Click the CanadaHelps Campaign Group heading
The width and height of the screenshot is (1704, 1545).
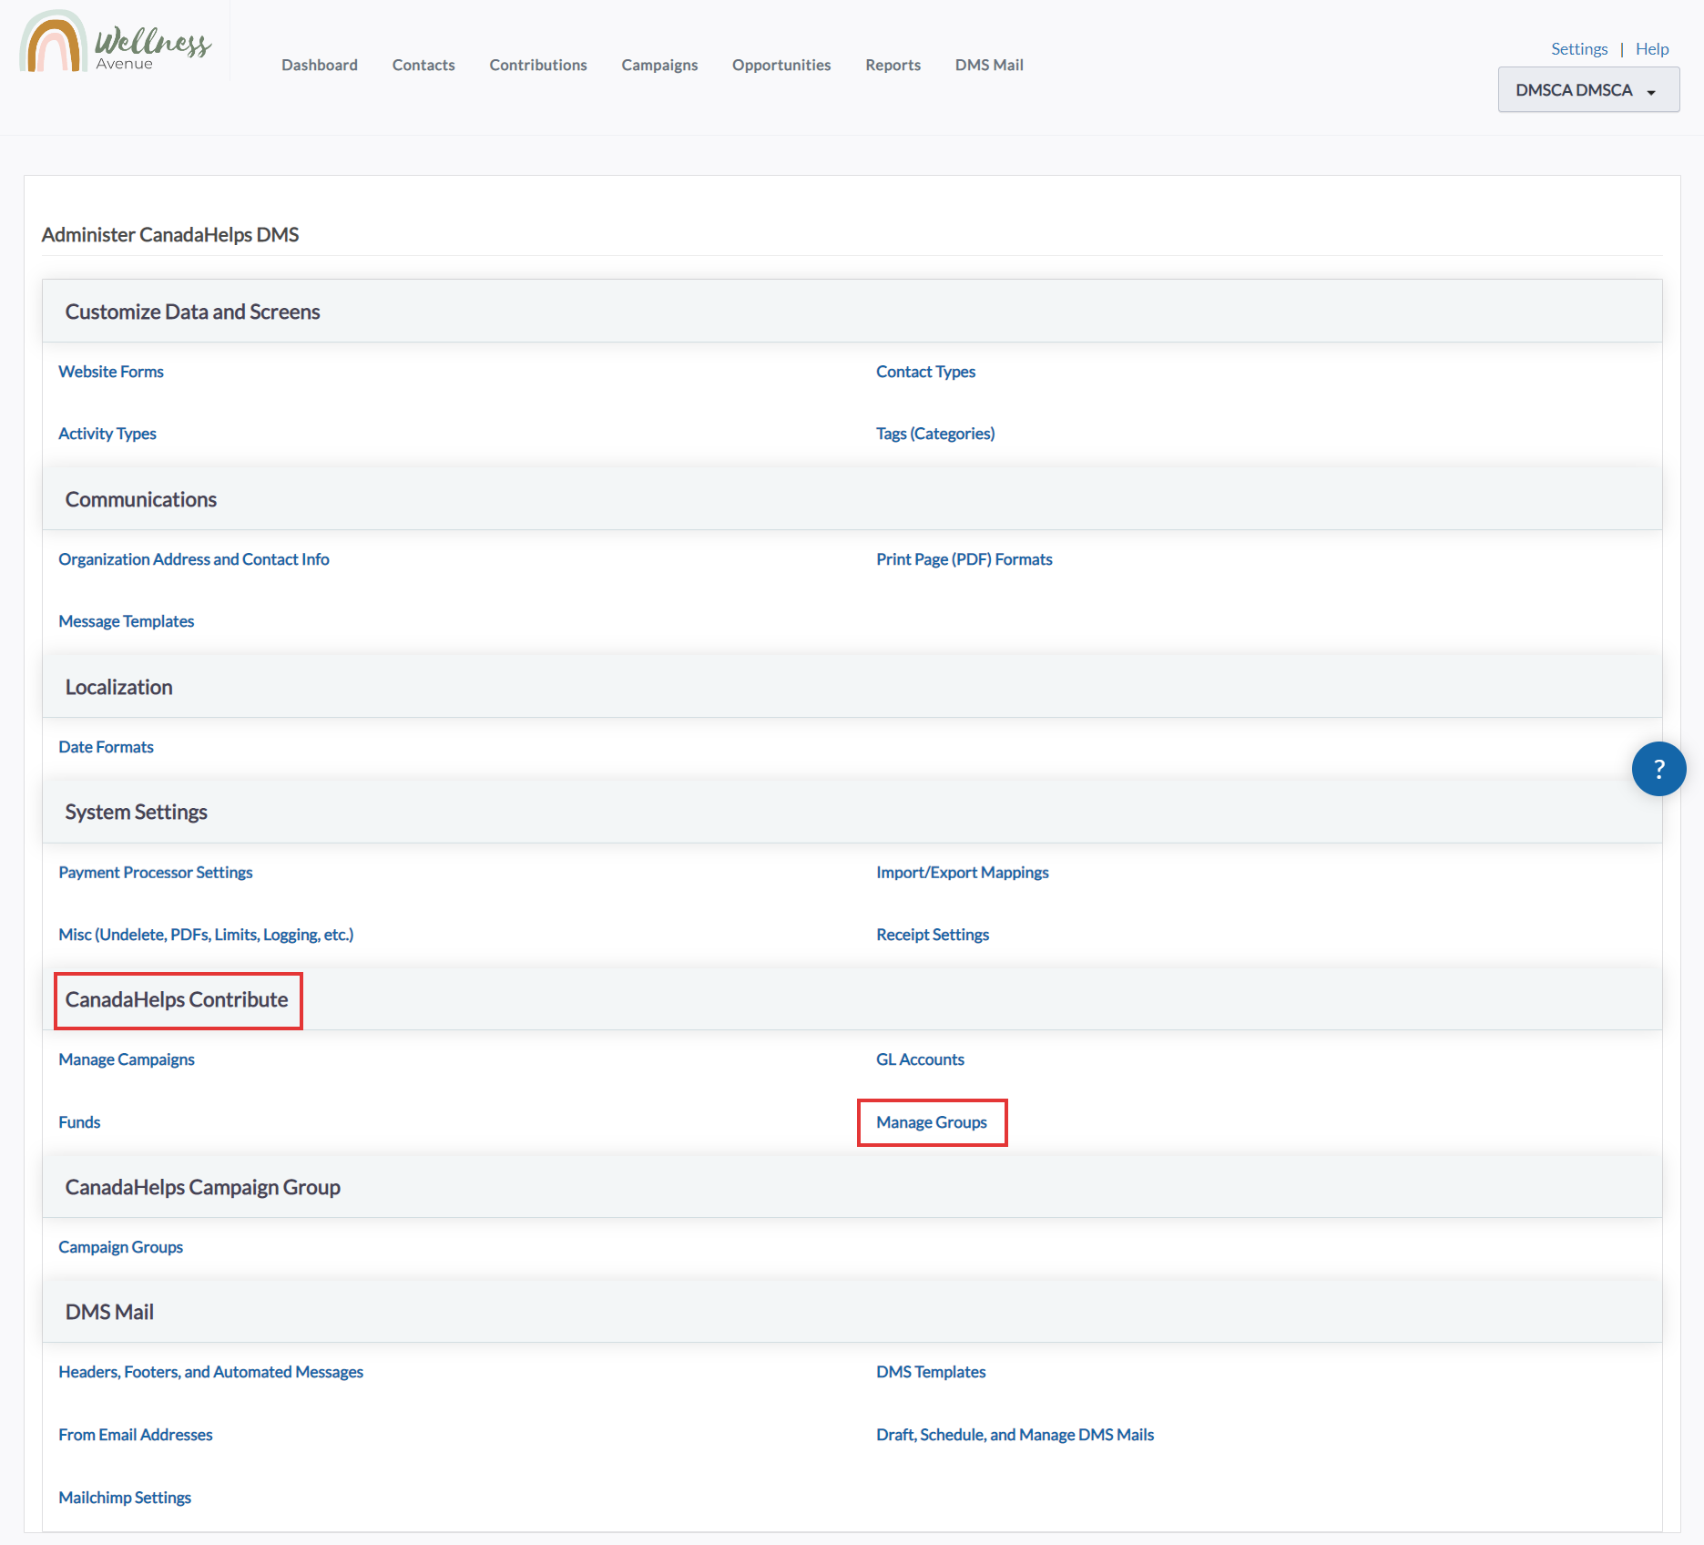202,1187
